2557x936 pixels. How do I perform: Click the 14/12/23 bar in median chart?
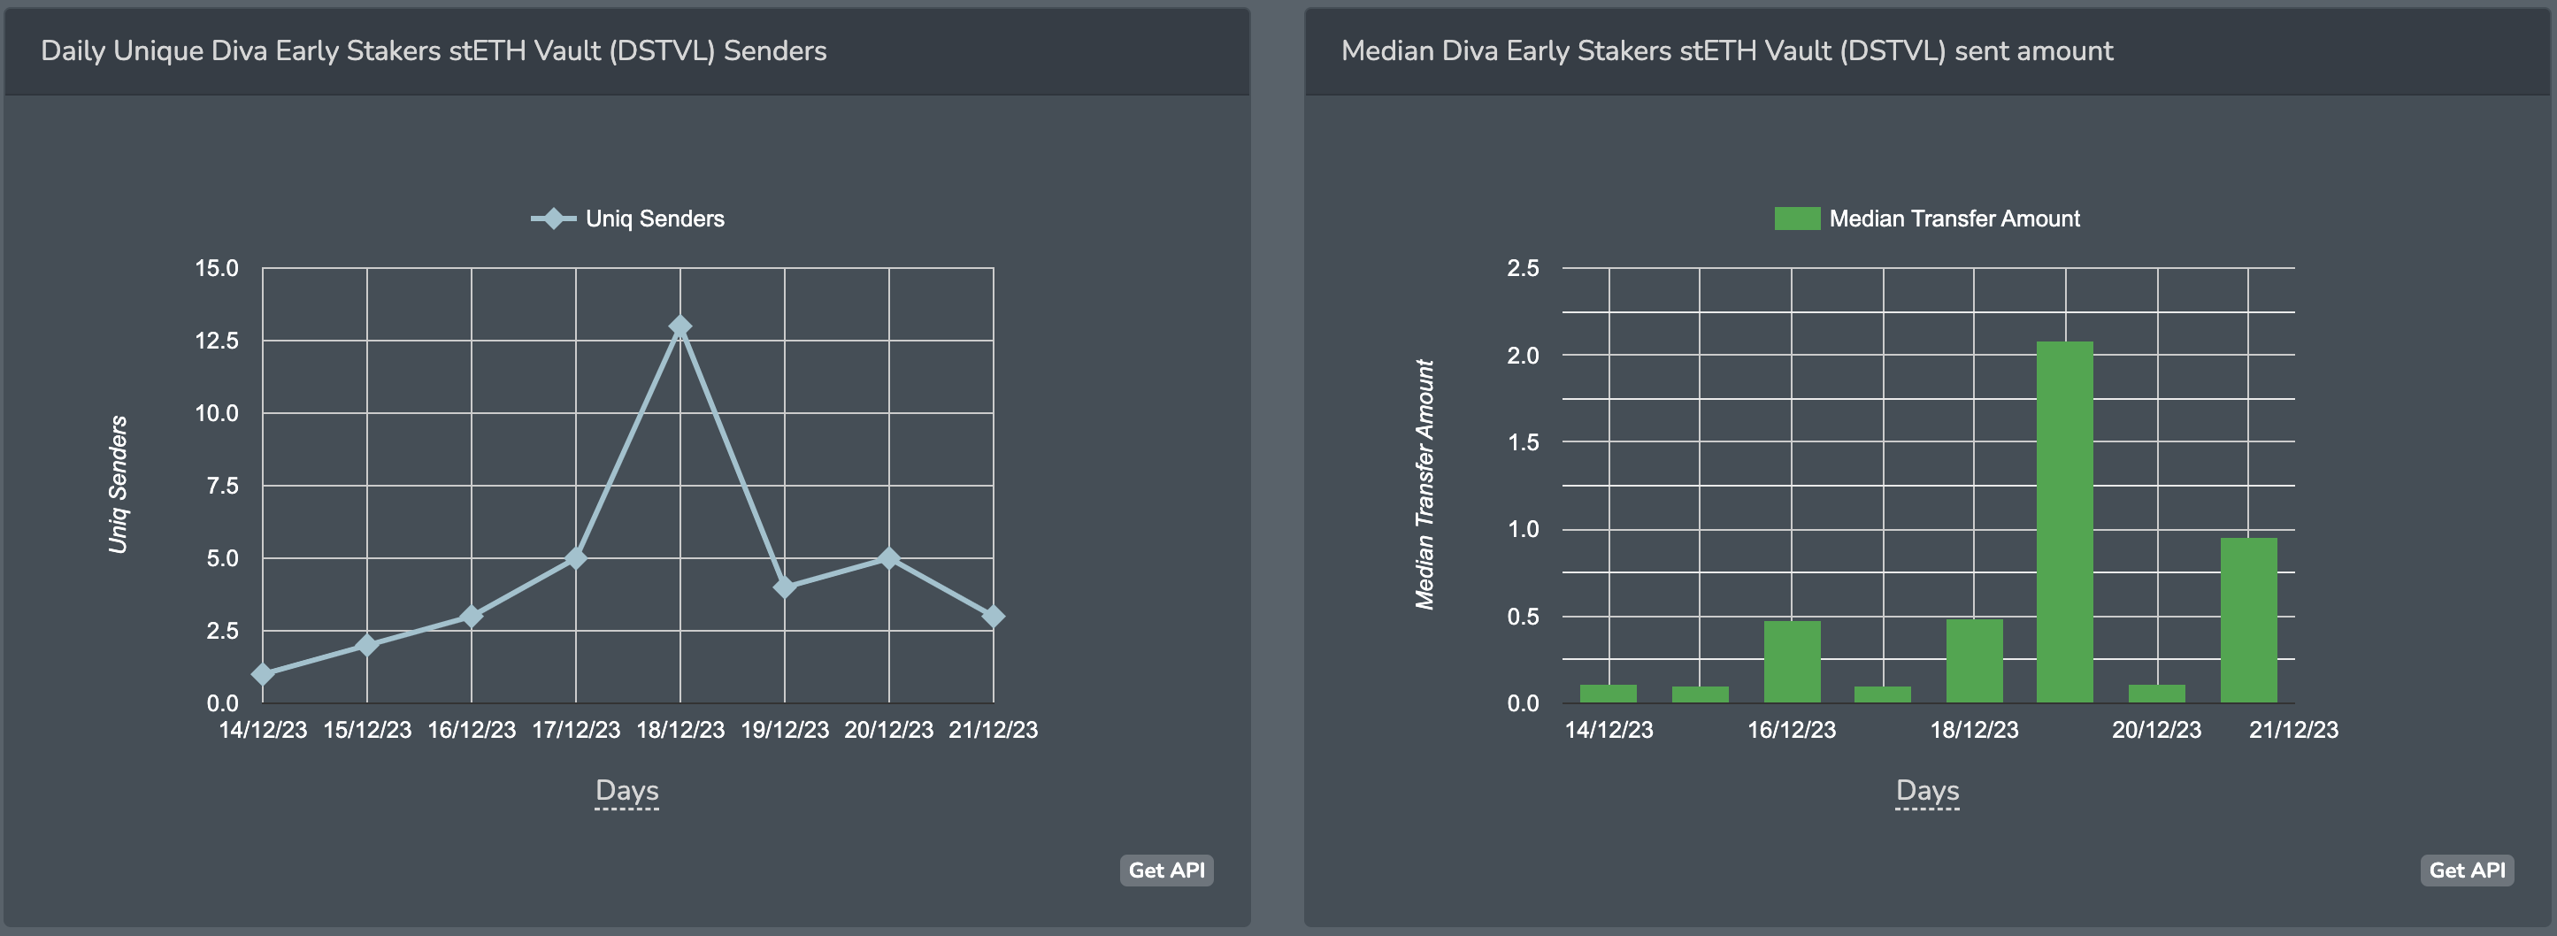click(x=1608, y=694)
